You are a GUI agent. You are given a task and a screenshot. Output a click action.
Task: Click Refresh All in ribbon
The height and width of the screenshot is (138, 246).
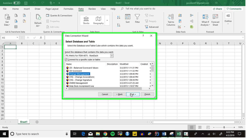(38, 20)
